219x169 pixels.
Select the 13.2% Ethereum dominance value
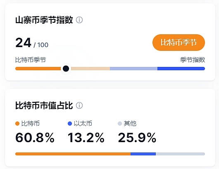click(86, 138)
